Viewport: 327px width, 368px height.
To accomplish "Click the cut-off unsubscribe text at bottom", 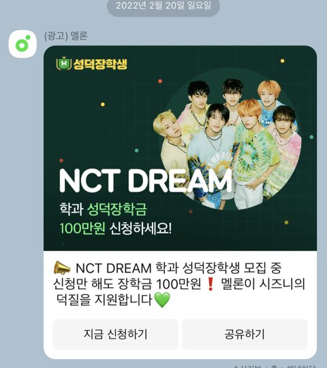I will pyautogui.click(x=275, y=366).
